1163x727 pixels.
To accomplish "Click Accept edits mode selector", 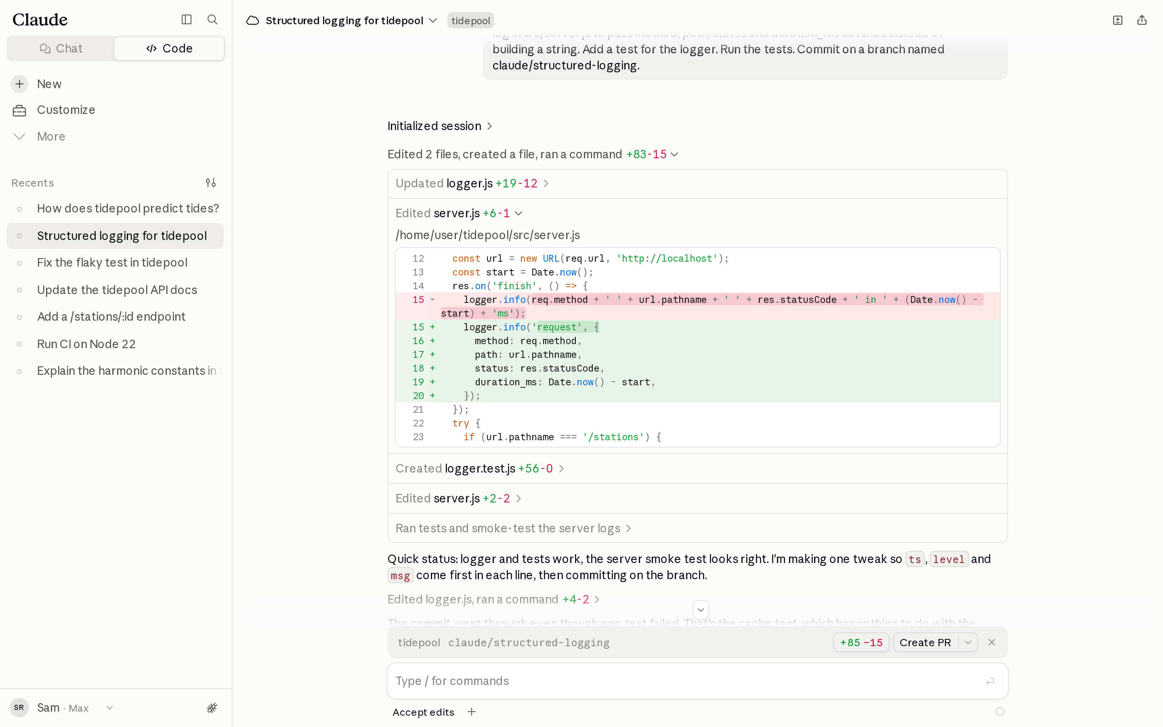I will pos(423,712).
